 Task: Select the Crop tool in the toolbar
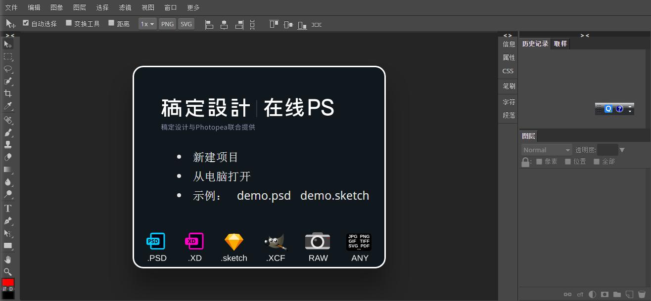(x=8, y=93)
